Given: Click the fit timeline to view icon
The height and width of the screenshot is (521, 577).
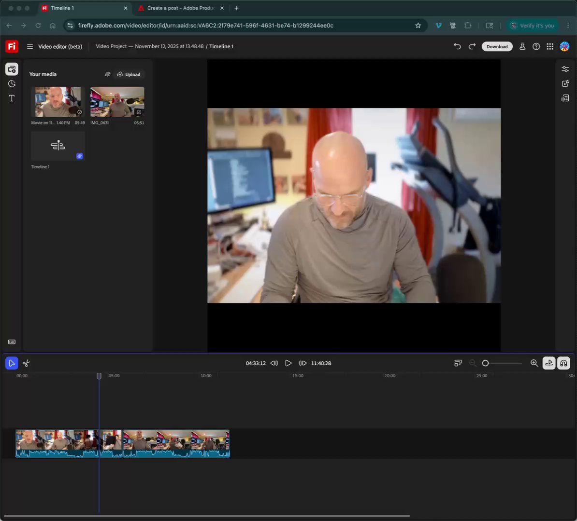Looking at the screenshot, I should (458, 363).
